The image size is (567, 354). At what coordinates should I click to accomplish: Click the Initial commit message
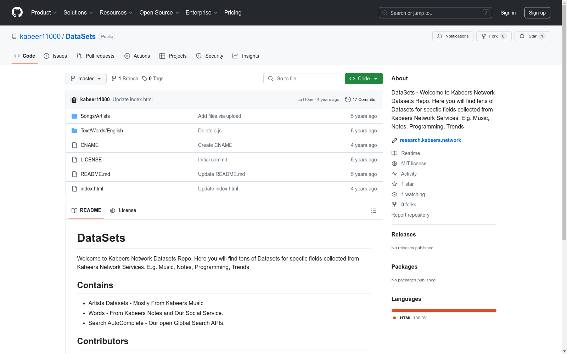213,160
